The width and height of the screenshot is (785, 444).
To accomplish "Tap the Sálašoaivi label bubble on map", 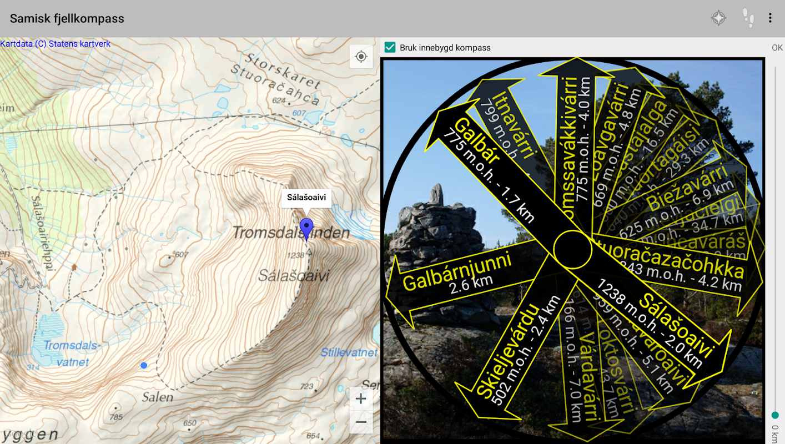I will pos(306,197).
